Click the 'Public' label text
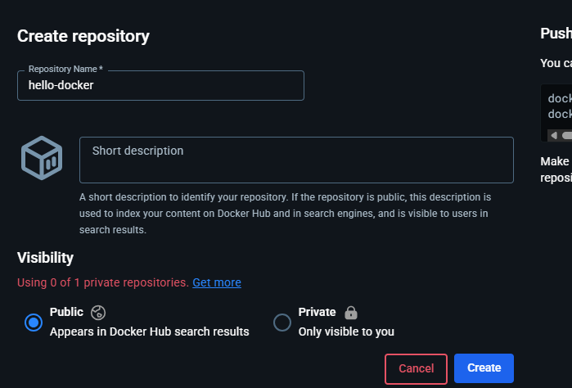This screenshot has width=572, height=388. pos(66,312)
